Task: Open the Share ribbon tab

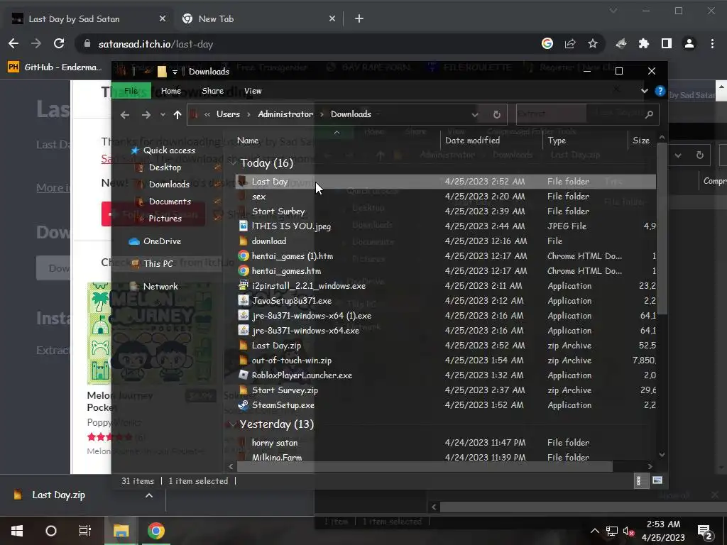Action: coord(213,91)
